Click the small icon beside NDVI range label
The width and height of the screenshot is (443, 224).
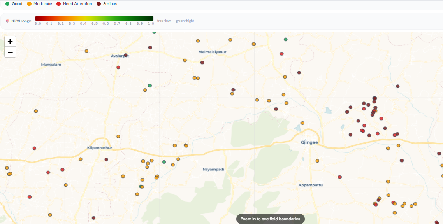[8, 21]
